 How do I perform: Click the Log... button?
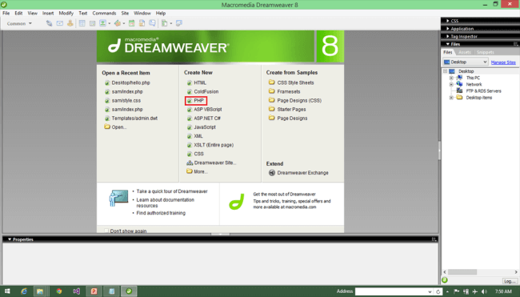click(510, 281)
